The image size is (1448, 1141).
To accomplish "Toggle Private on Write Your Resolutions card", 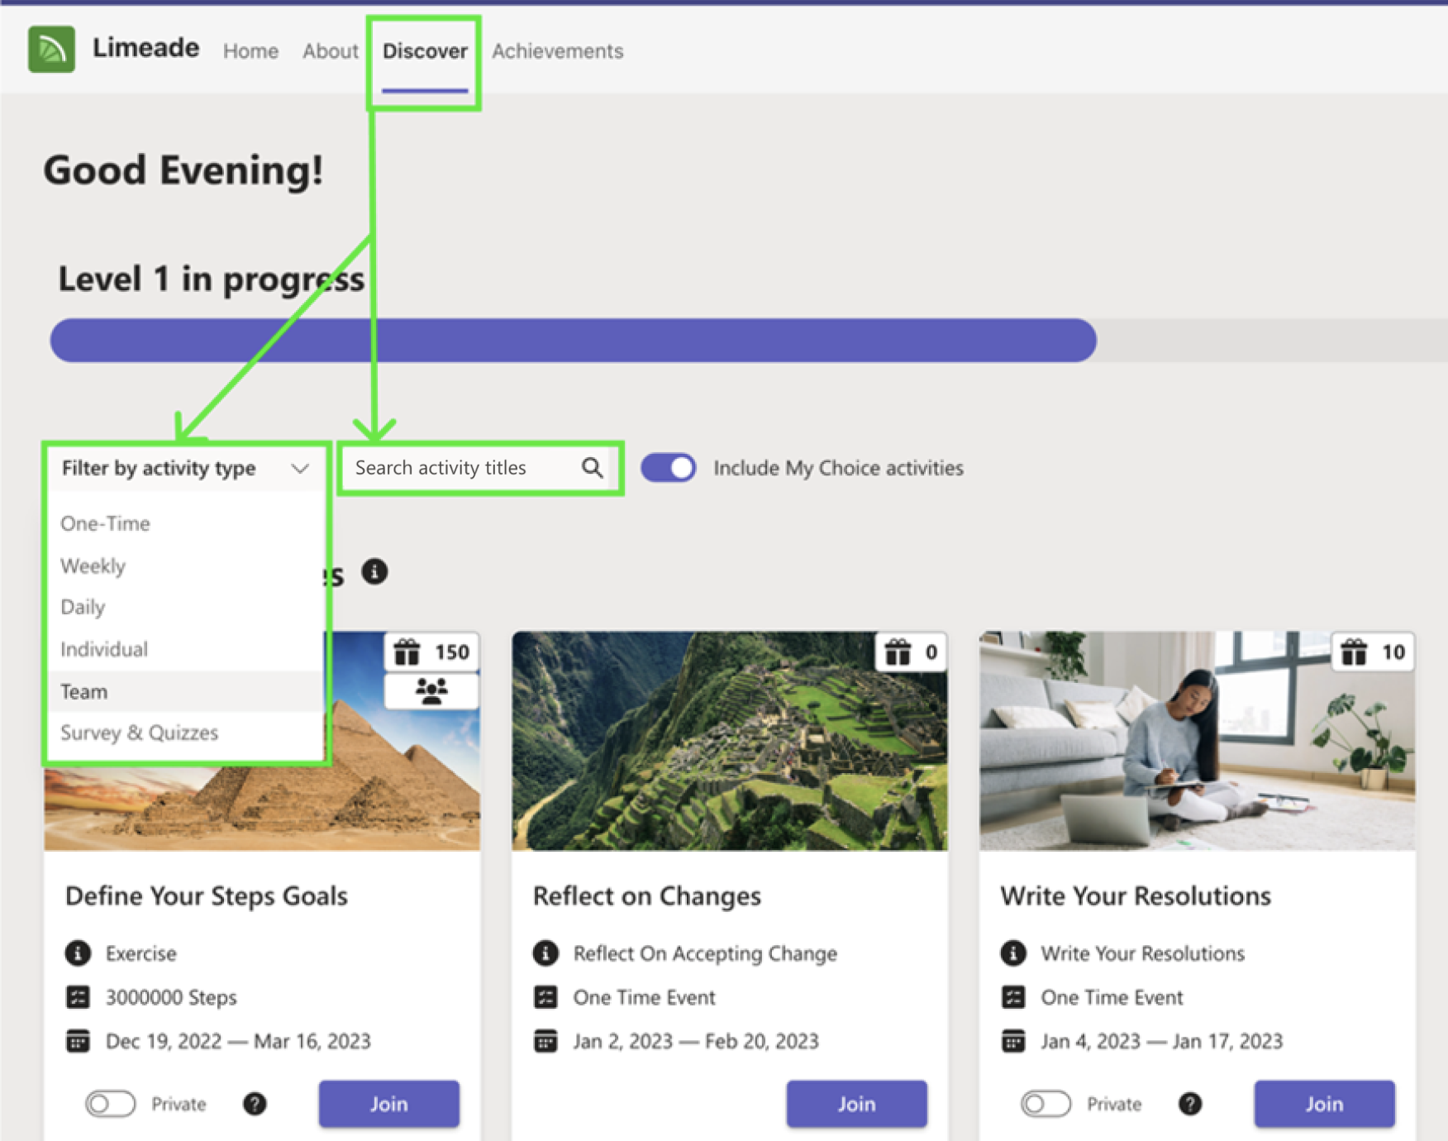I will pos(1046,1104).
